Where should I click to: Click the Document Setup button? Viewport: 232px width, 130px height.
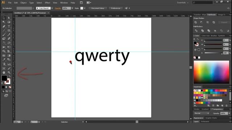(x=98, y=8)
